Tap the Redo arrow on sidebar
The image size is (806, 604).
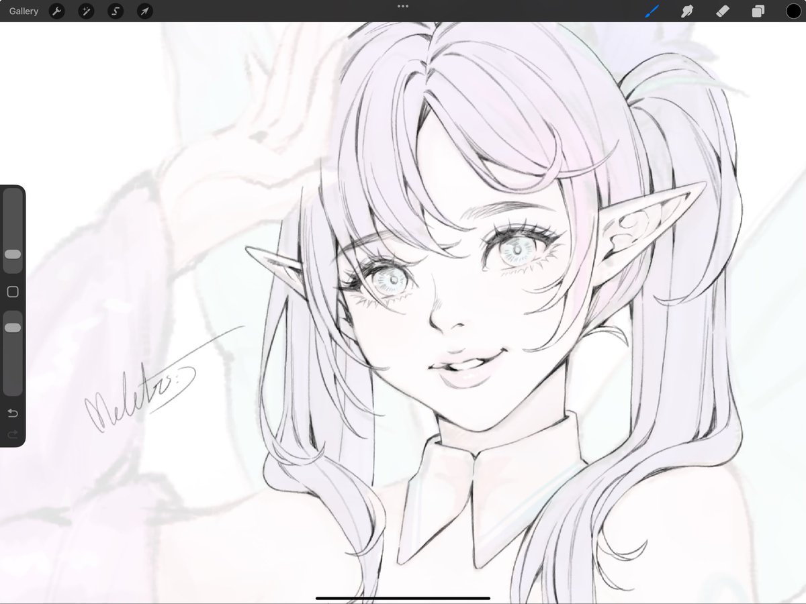[12, 434]
